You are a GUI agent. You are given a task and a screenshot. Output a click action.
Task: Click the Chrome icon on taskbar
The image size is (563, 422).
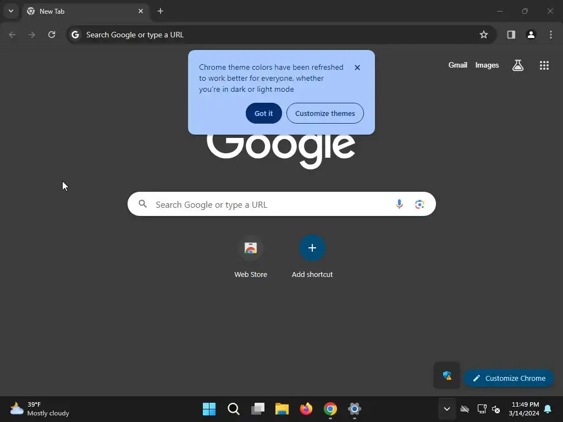[330, 409]
